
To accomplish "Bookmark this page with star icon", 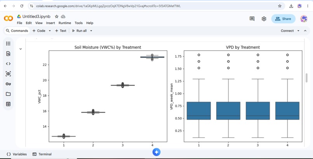I will click(x=280, y=6).
